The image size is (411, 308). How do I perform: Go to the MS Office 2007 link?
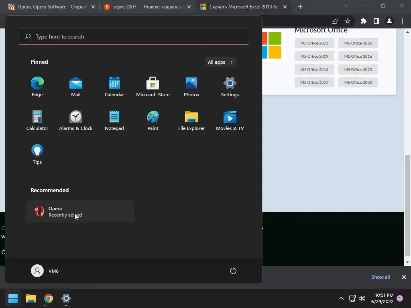tap(314, 83)
